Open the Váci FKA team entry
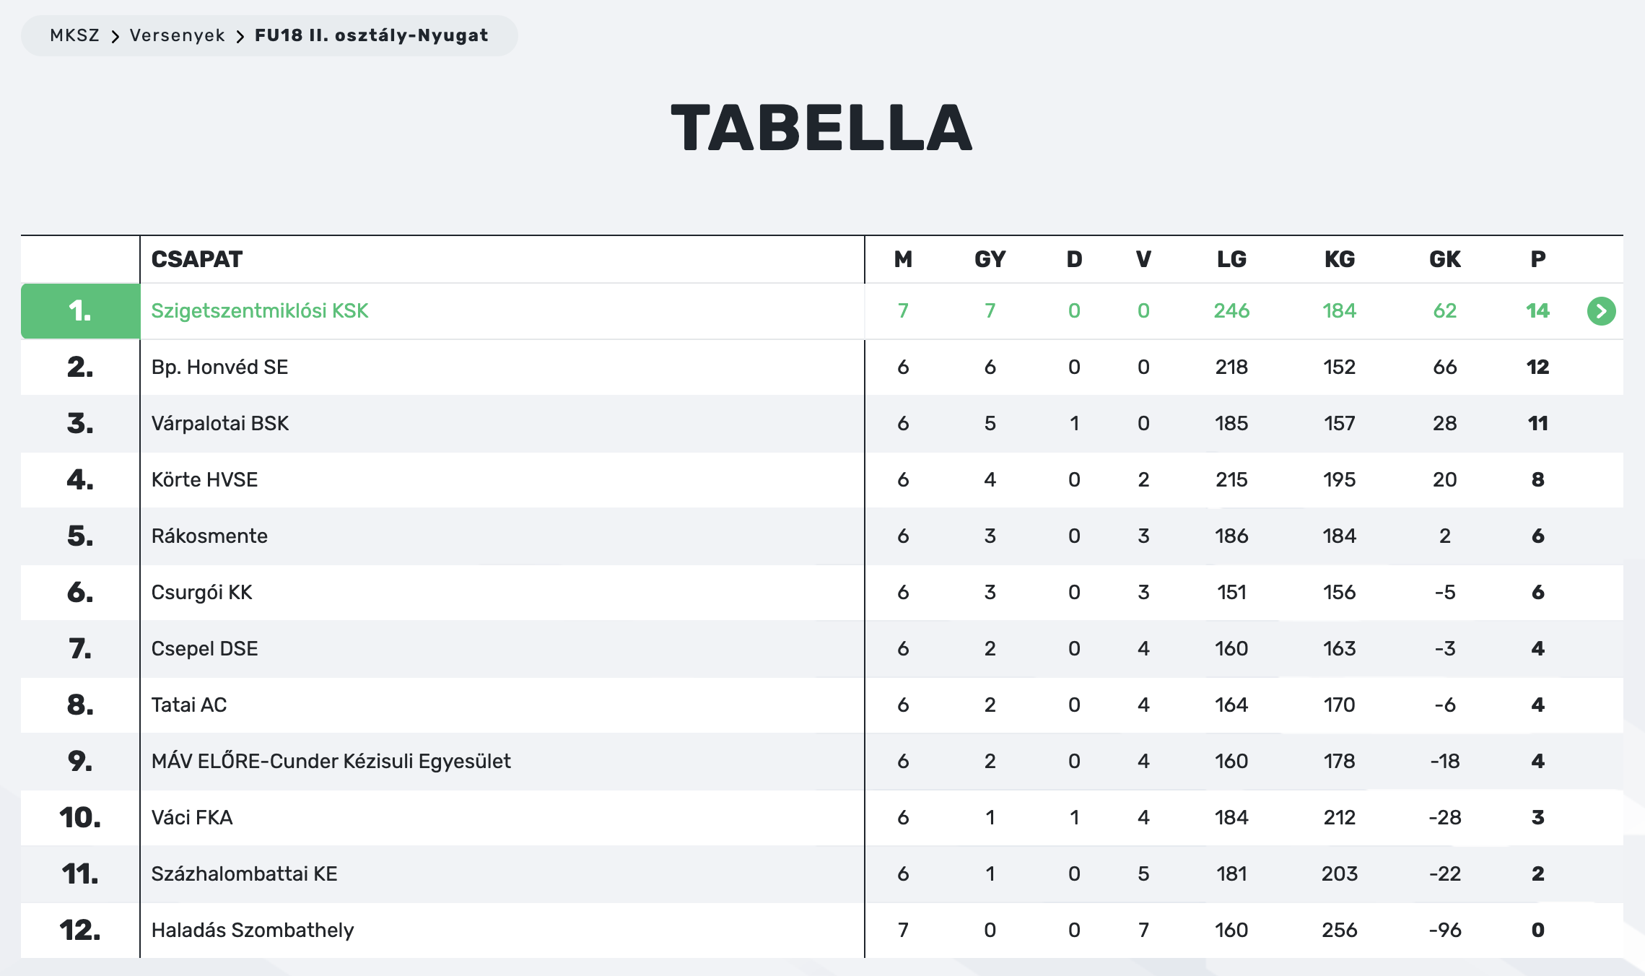 pos(191,818)
